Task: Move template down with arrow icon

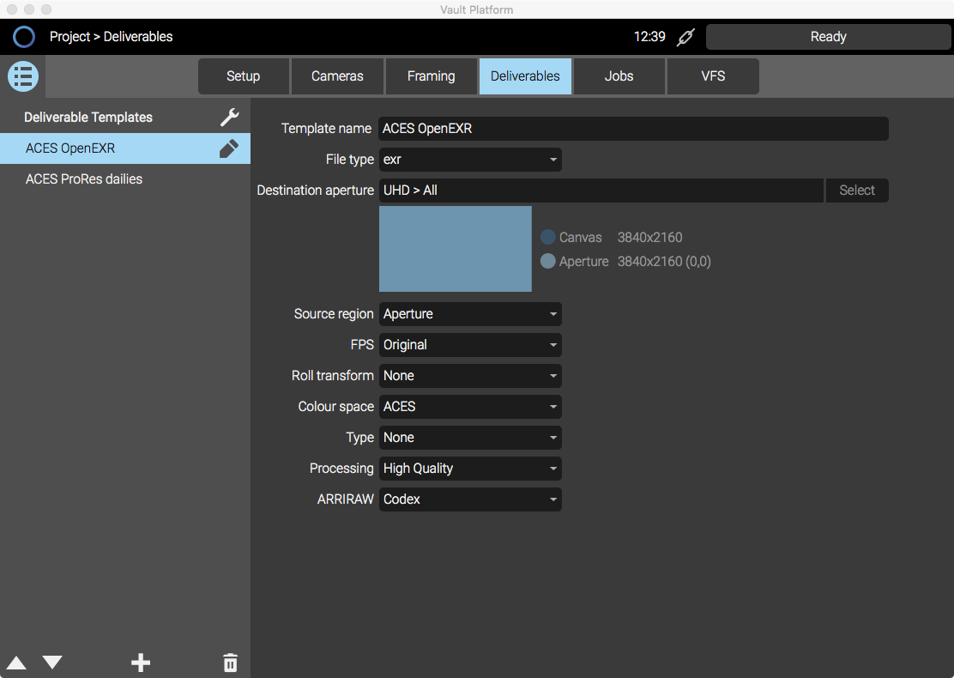Action: coord(52,663)
